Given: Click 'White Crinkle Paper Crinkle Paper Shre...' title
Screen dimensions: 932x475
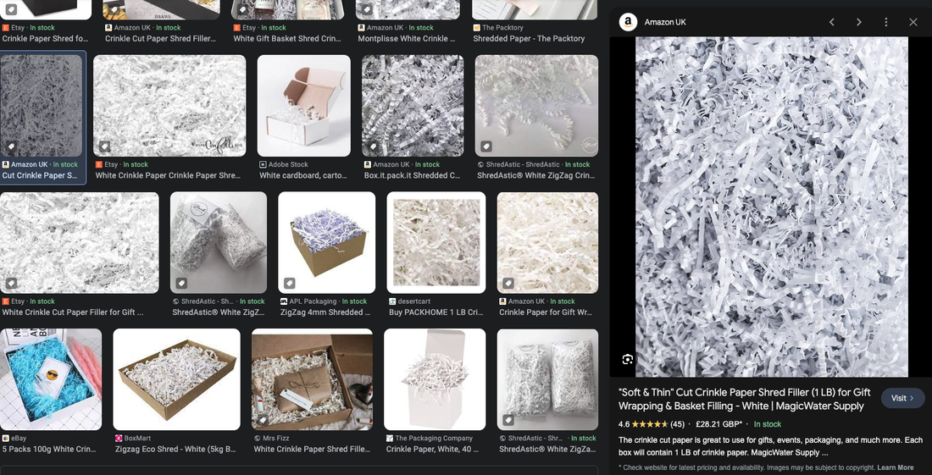Looking at the screenshot, I should [169, 175].
